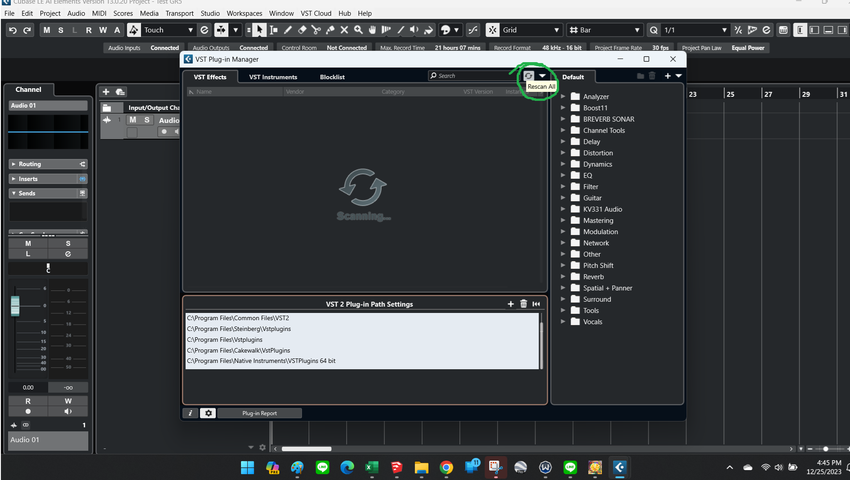
Task: Select the Draw pencil tool
Action: (288, 30)
